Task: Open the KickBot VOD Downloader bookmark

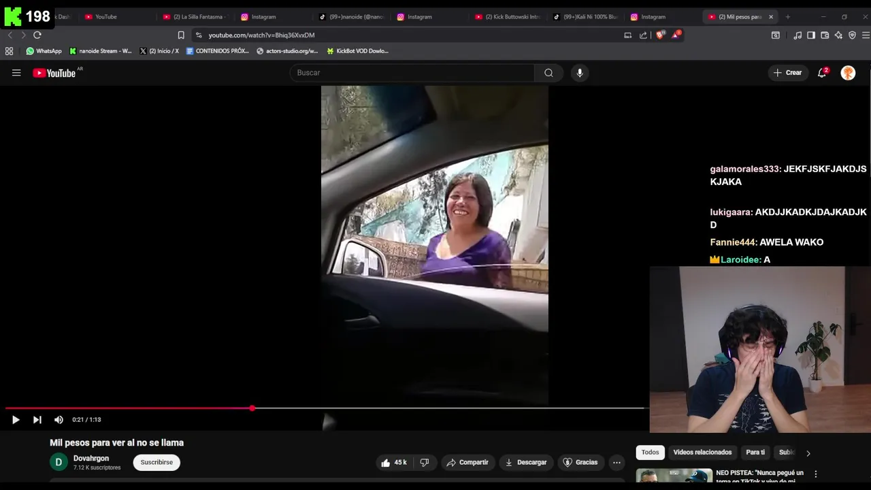Action: pos(357,51)
